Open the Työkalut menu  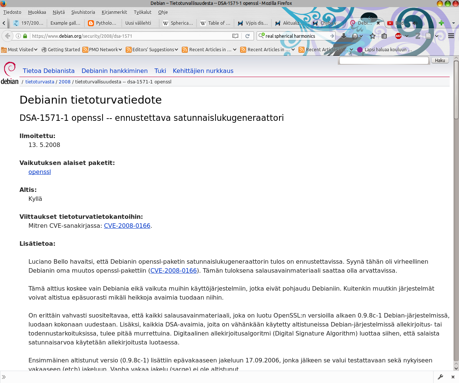(x=143, y=12)
